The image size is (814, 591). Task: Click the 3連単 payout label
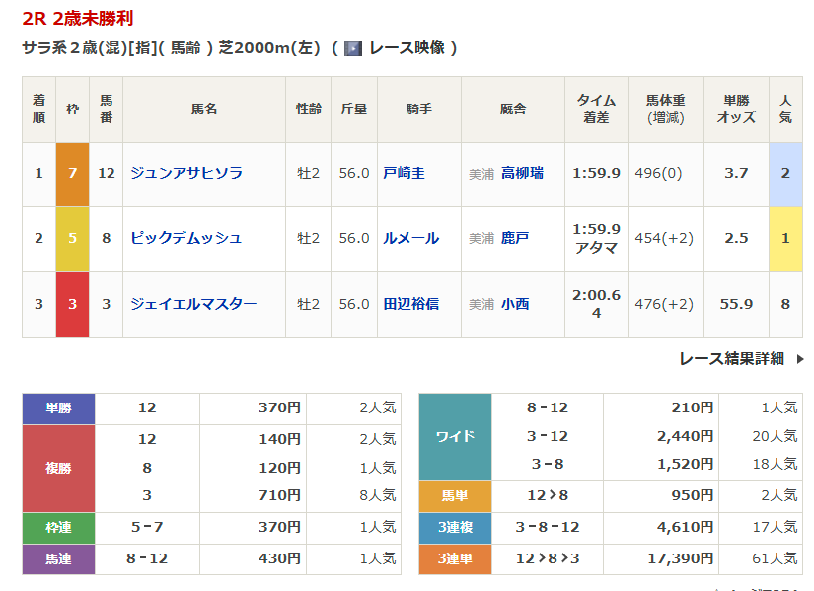455,558
